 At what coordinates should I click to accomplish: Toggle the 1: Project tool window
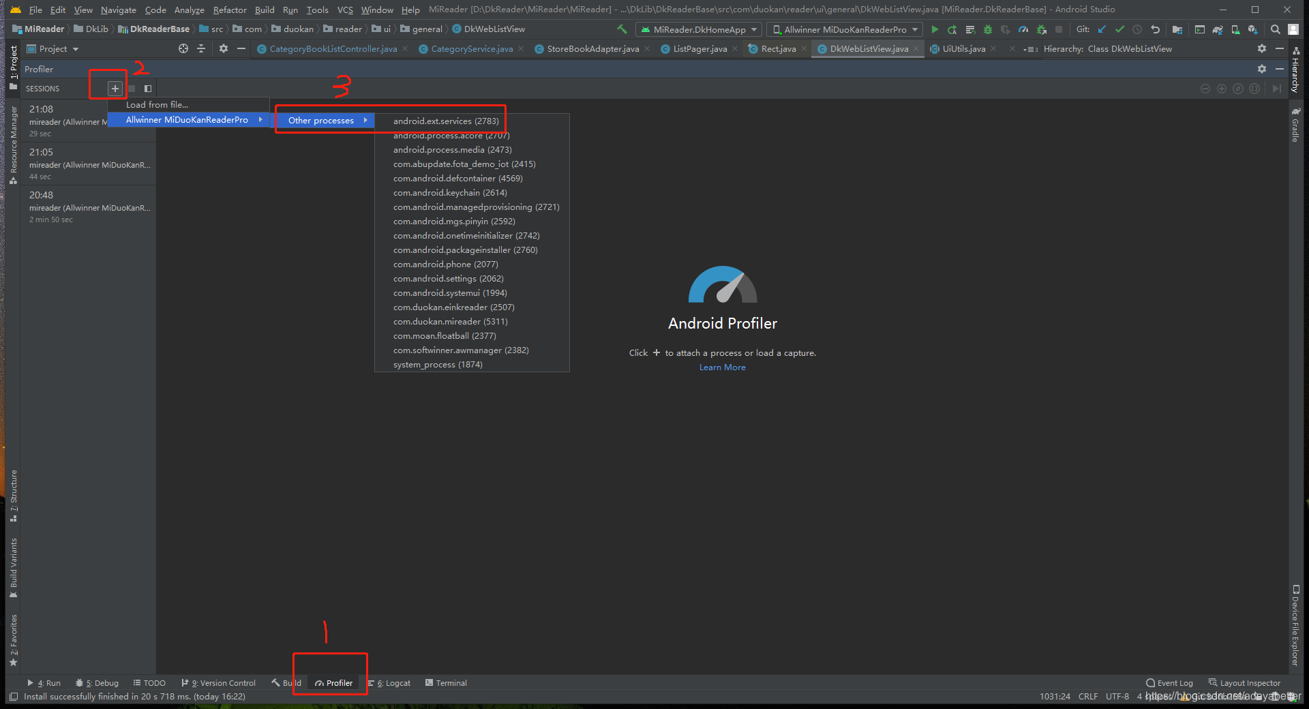click(14, 67)
